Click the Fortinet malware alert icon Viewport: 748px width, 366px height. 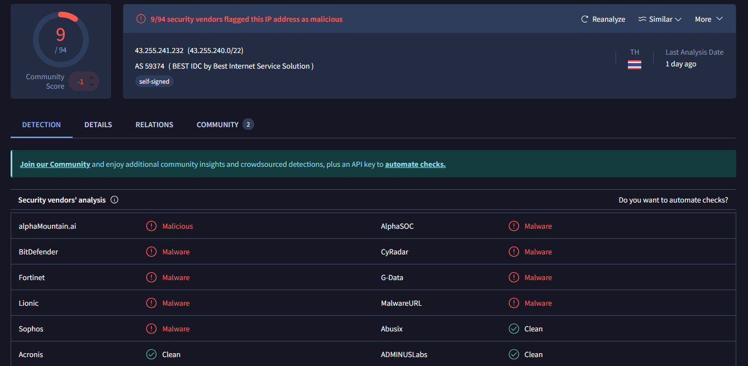[x=151, y=277]
